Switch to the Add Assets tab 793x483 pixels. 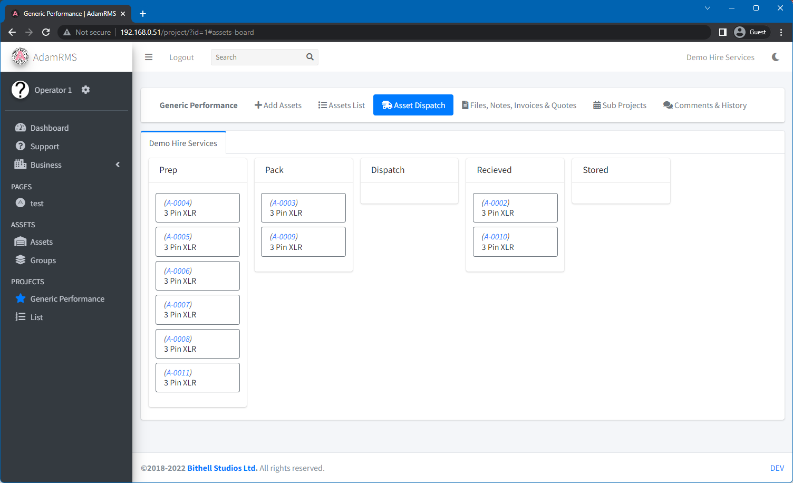click(x=278, y=105)
